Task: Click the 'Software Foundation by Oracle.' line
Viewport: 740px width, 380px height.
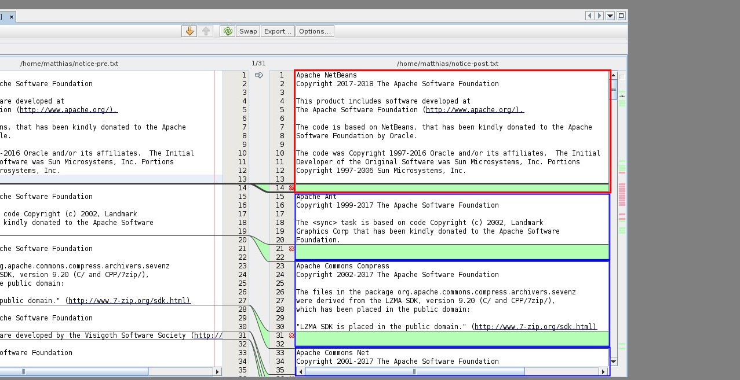Action: pyautogui.click(x=356, y=136)
